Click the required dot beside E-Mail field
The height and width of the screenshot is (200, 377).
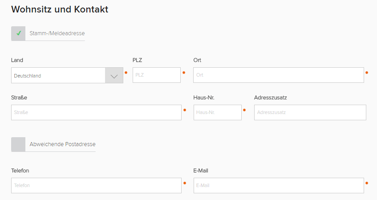tap(367, 183)
